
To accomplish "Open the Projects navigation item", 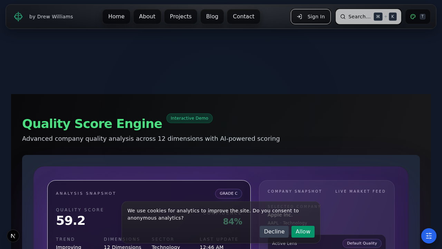I will click(x=181, y=16).
